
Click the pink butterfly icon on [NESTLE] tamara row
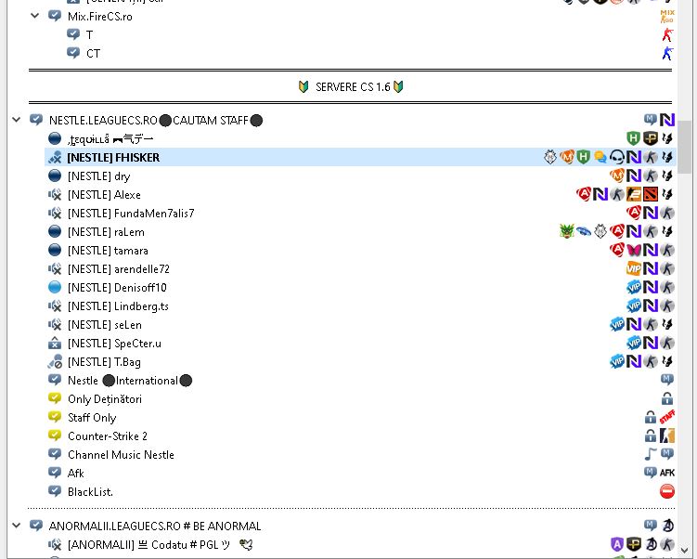(x=634, y=250)
